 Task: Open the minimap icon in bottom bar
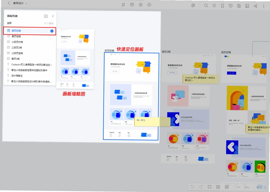(x=227, y=187)
